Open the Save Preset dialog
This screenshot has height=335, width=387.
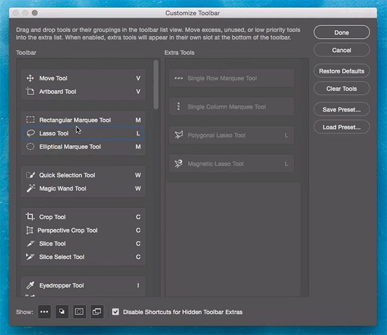click(342, 109)
